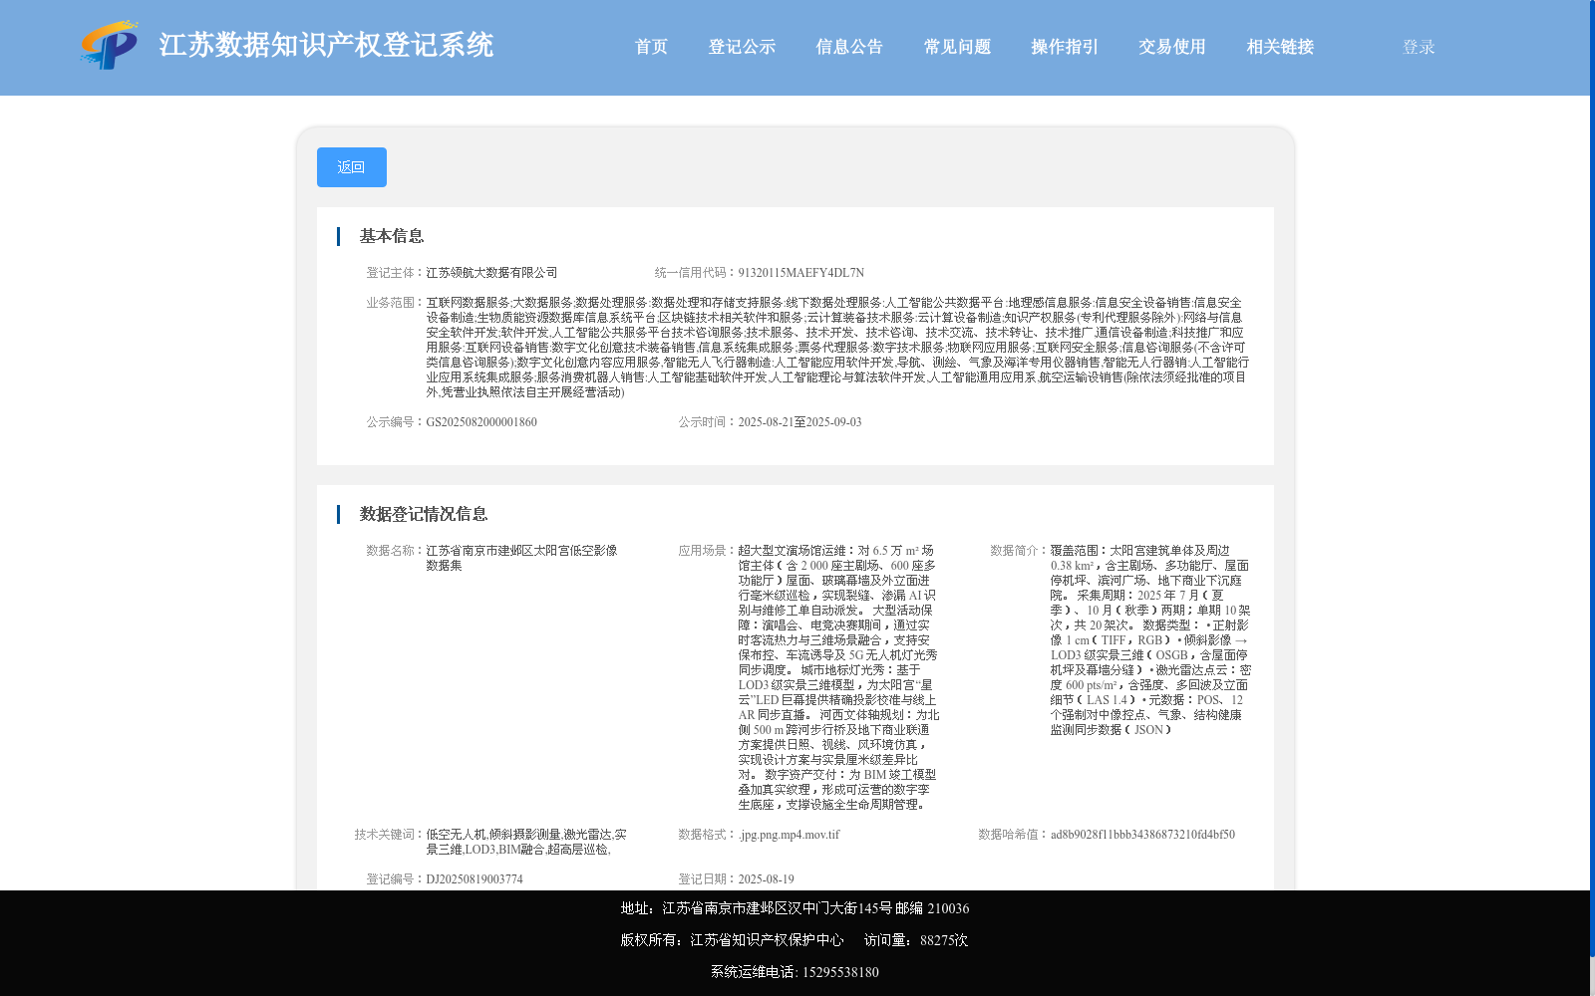Select the data hash value ad8b9028f11bbb
1595x996 pixels.
1142,835
